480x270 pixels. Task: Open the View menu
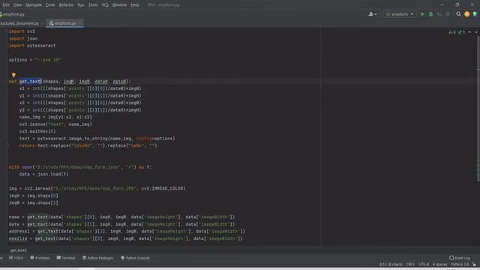[17, 5]
